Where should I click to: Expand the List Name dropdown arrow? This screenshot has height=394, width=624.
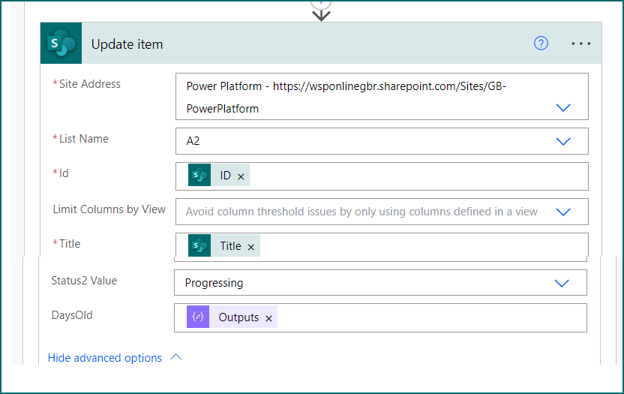[x=563, y=141]
